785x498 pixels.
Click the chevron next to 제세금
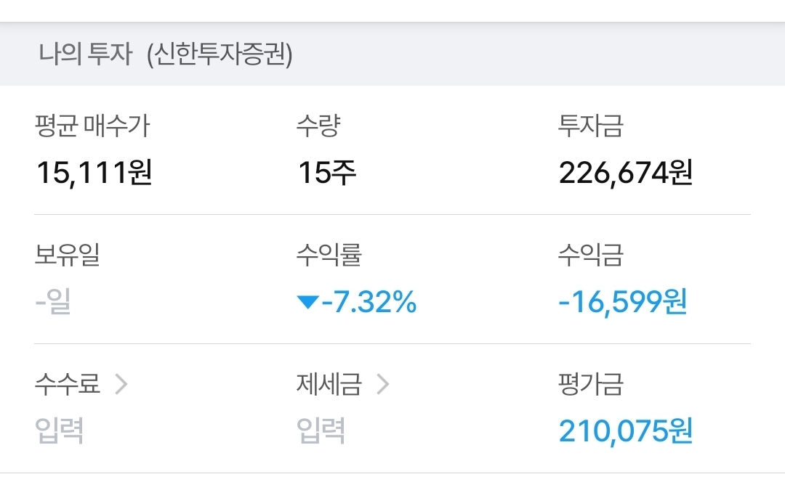point(382,385)
